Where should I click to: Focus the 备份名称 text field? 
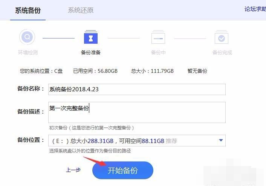(x=137, y=89)
